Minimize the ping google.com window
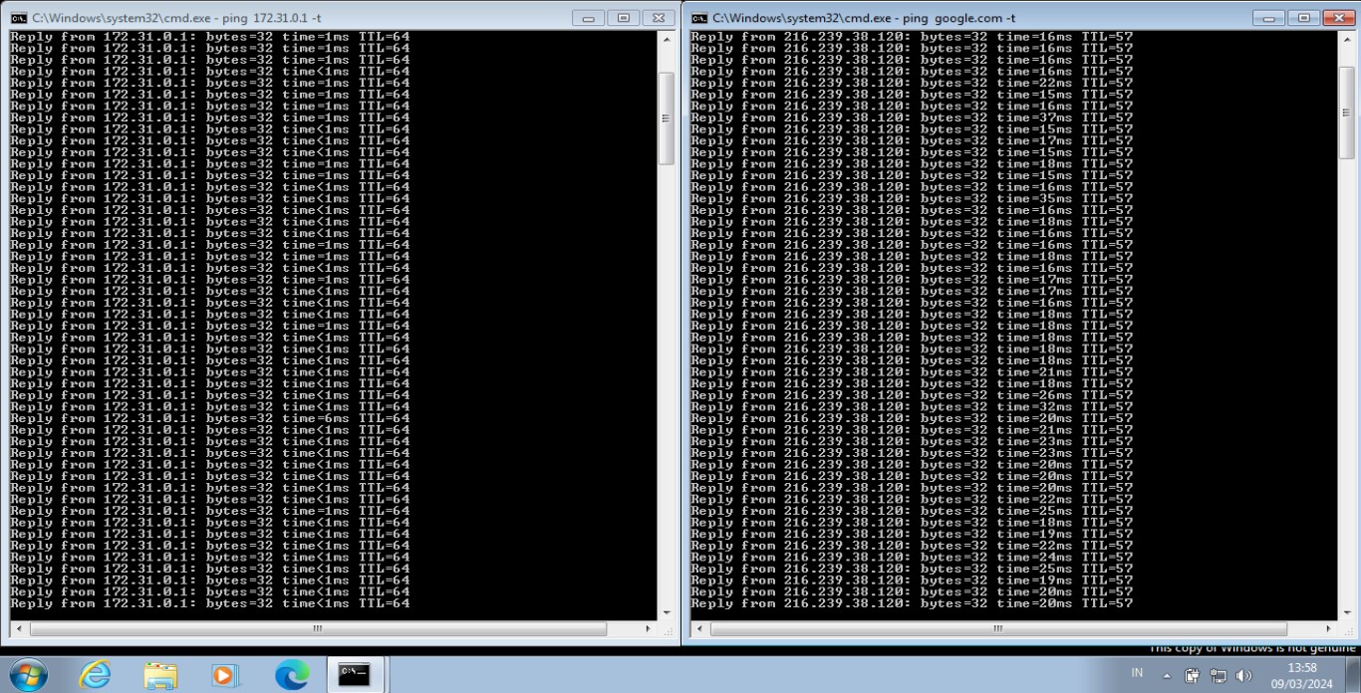 1268,18
